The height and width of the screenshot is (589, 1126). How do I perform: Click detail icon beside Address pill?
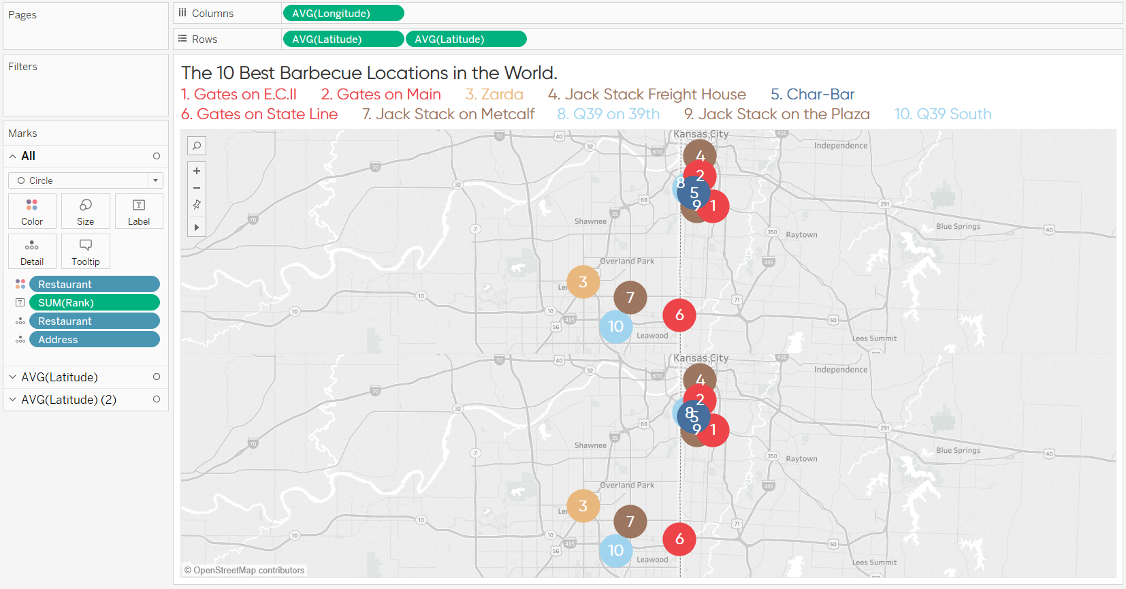pyautogui.click(x=20, y=339)
